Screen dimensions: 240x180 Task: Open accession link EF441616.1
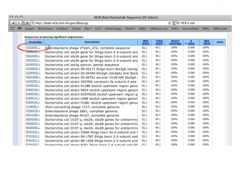coord(32,132)
